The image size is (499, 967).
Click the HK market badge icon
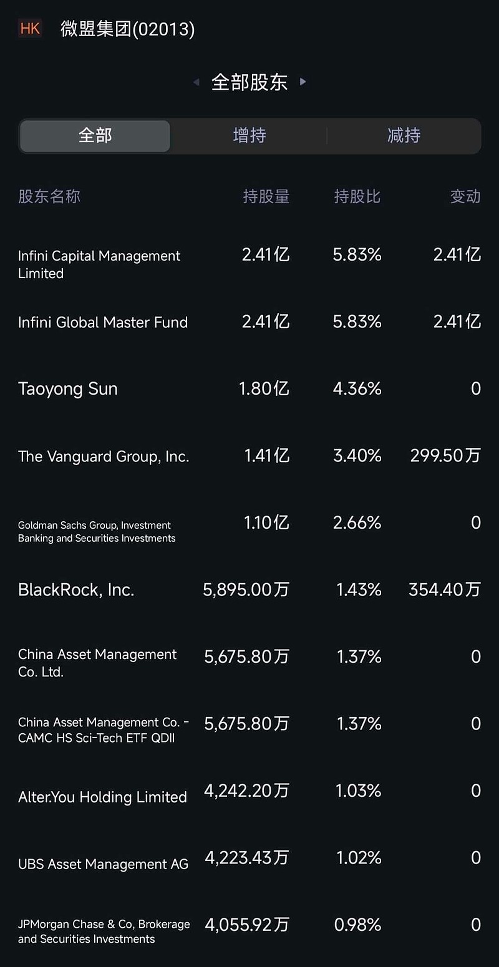[x=30, y=29]
